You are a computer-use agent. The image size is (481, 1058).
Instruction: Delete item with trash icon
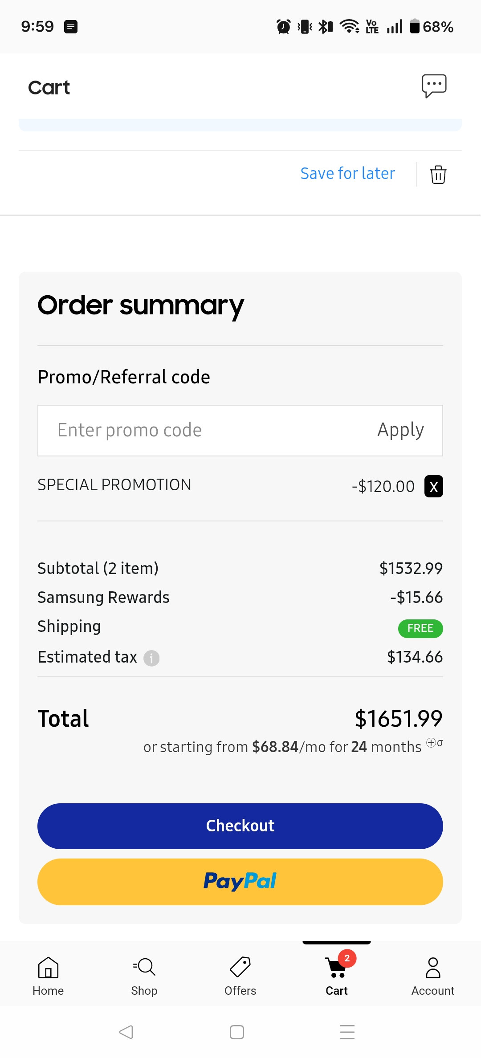pyautogui.click(x=438, y=174)
